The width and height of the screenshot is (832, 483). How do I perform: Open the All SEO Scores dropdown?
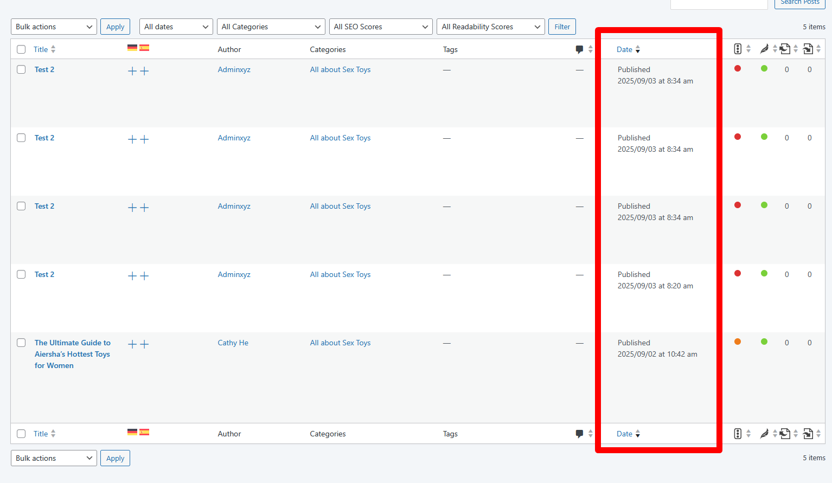click(x=380, y=27)
